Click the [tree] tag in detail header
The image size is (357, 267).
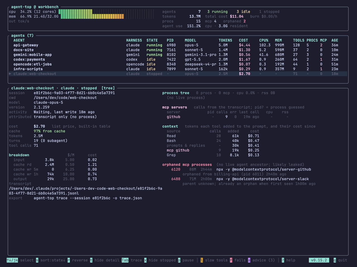108,88
